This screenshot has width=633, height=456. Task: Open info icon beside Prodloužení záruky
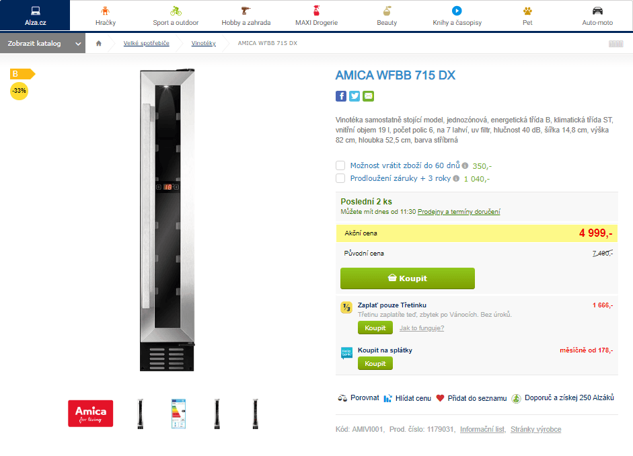pyautogui.click(x=456, y=178)
